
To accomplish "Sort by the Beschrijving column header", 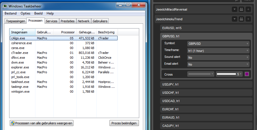I will click(x=107, y=32).
